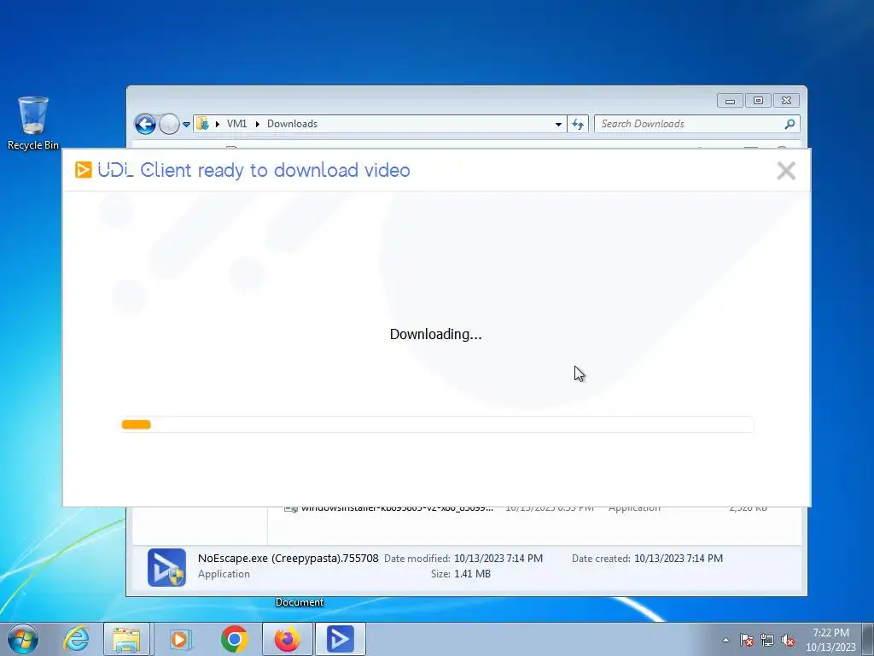
Task: Open Windows Explorer from the taskbar
Action: 126,639
